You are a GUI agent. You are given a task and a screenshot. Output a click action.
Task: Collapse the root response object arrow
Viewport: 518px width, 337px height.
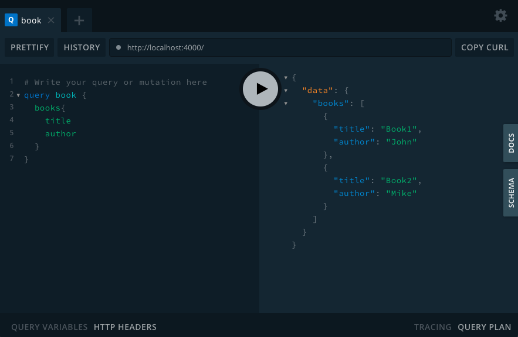[x=286, y=78]
